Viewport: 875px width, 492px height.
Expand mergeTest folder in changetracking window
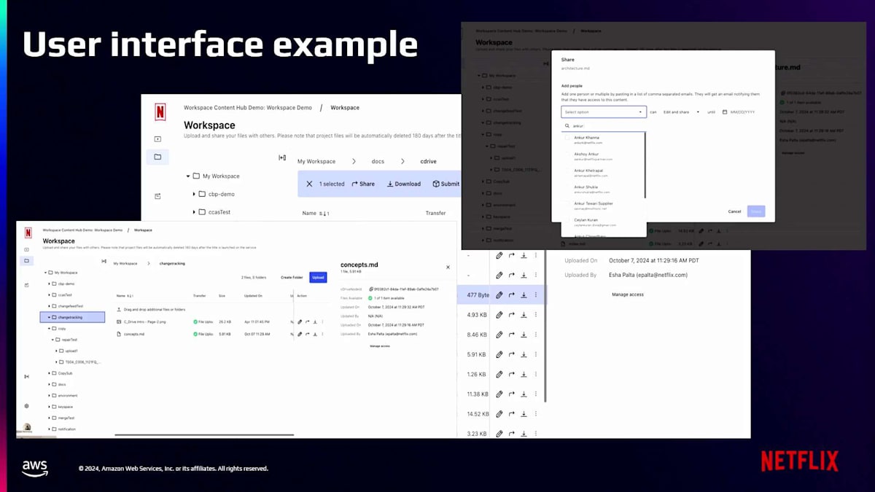point(50,418)
